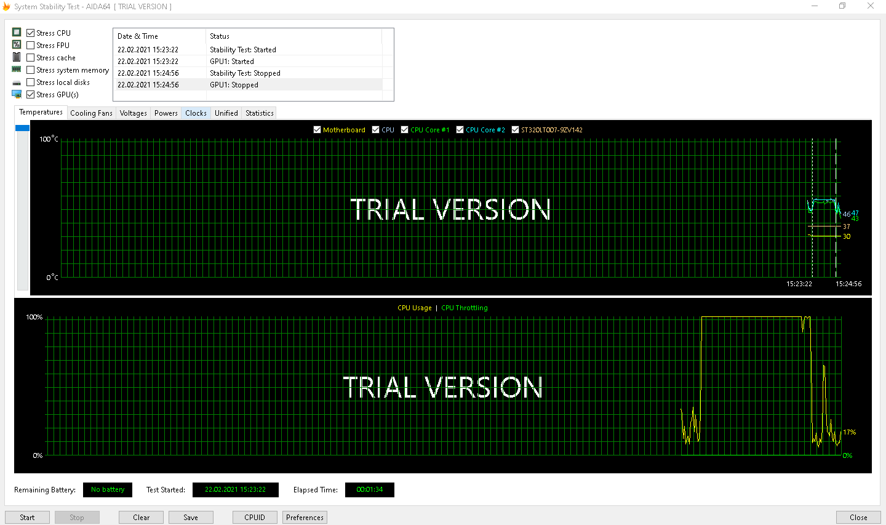Click the CPU chip icon beside Stress CPU
The height and width of the screenshot is (525, 886).
click(17, 33)
